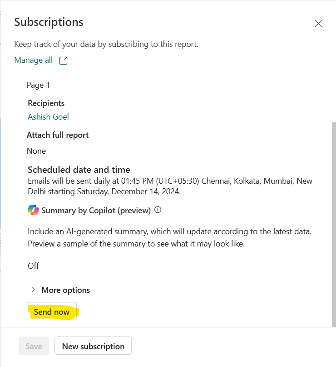This screenshot has height=367, width=336.
Task: Open recipient Ashish Goel
Action: tap(48, 117)
